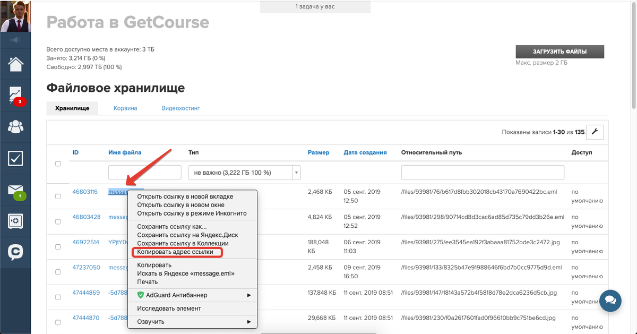Sort the table by the ID column
This screenshot has width=637, height=334.
click(x=76, y=152)
